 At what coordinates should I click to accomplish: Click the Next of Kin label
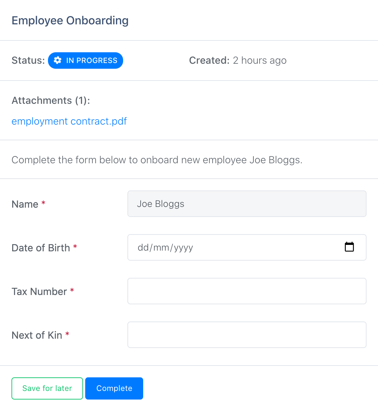click(x=37, y=335)
